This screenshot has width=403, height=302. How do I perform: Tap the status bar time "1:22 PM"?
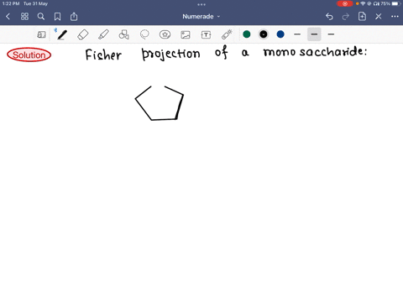click(11, 3)
